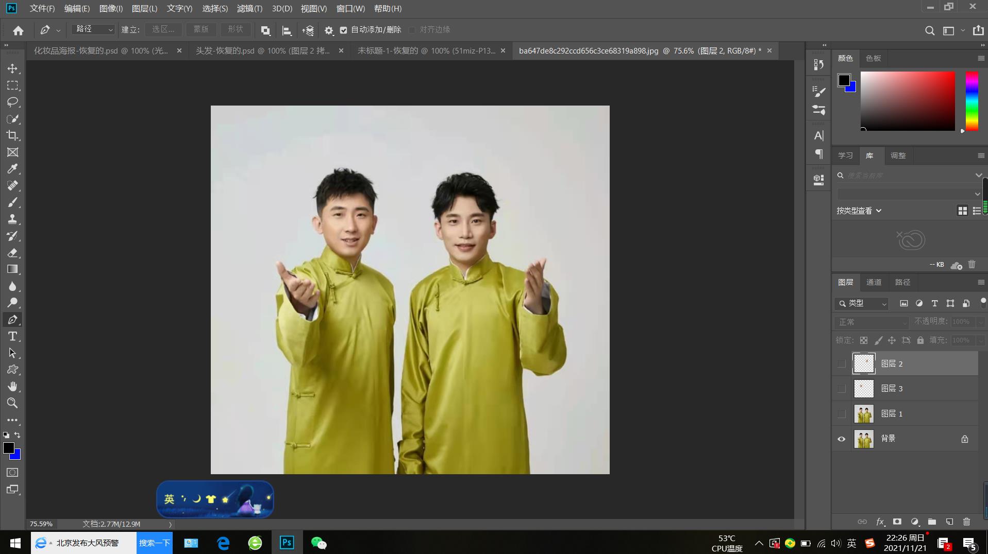Select the Horizontal Type tool

point(12,336)
